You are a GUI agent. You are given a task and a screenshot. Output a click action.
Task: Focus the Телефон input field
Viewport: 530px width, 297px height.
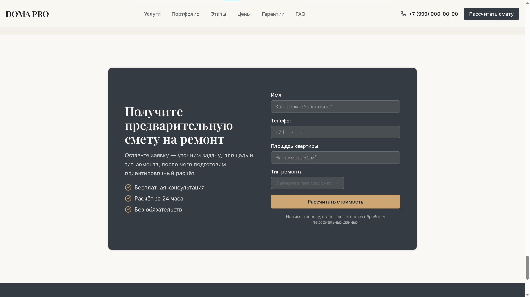335,132
